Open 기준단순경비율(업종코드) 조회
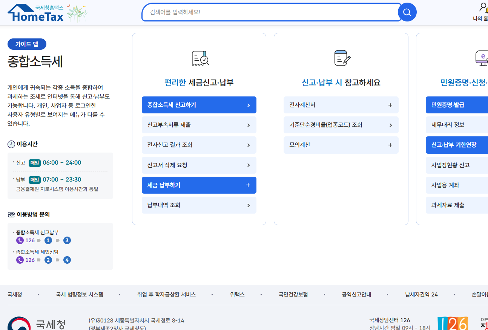The height and width of the screenshot is (330, 488). [x=341, y=125]
